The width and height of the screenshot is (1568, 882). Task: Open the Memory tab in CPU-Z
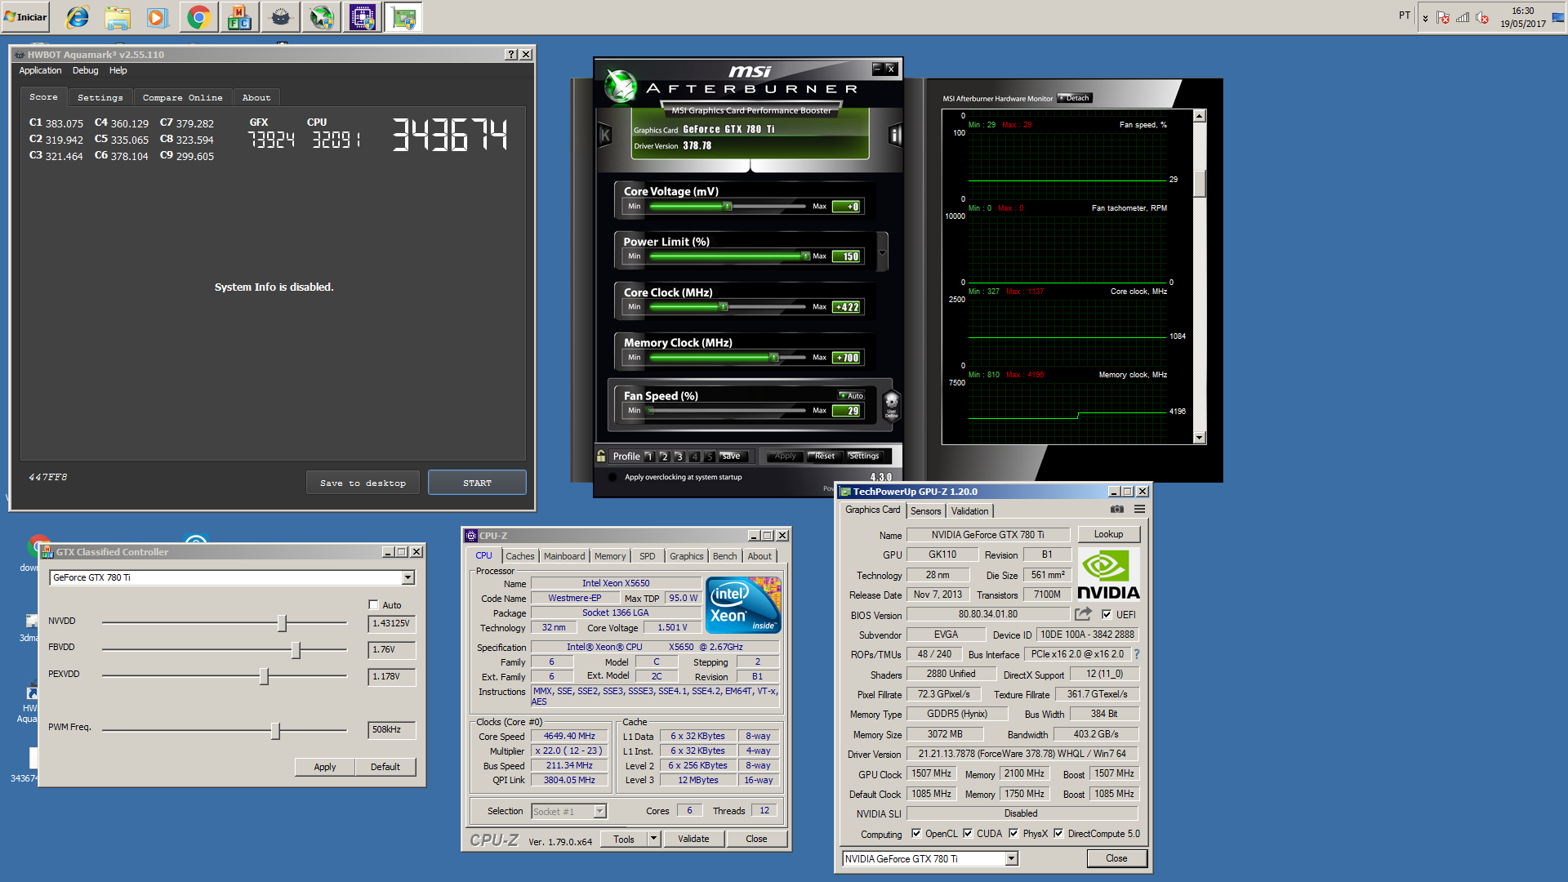[x=610, y=556]
